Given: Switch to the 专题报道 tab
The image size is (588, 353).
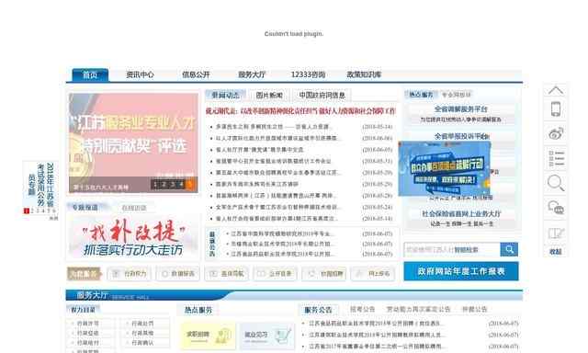Looking at the screenshot, I should point(85,208).
